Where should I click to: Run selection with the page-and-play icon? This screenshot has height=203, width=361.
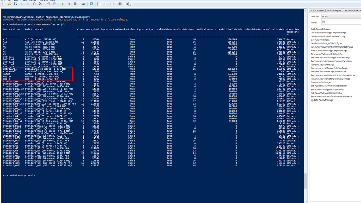point(69,4)
